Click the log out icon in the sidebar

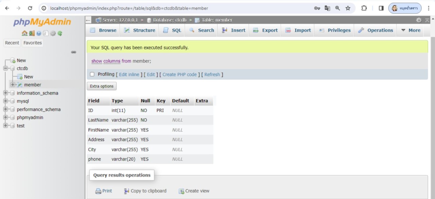tap(32, 33)
